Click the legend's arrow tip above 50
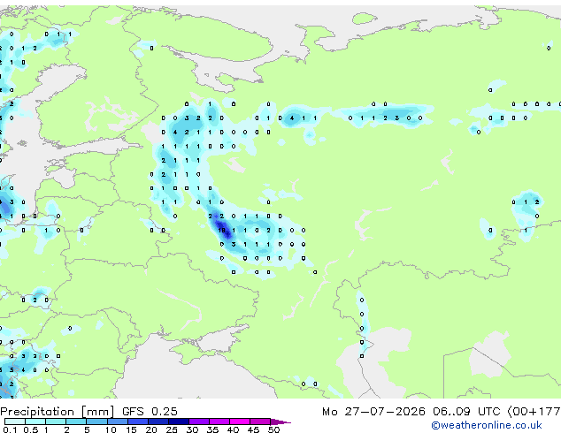This screenshot has width=561, height=433. click(280, 422)
